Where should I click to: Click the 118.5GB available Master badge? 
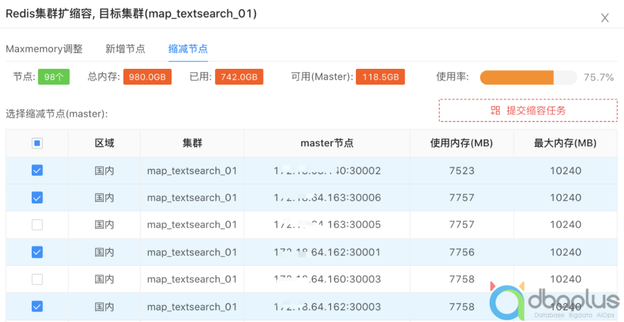click(380, 77)
